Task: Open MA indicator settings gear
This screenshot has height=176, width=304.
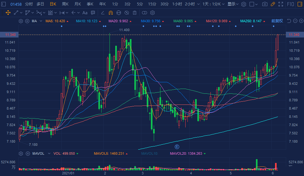Action: pyautogui.click(x=21, y=21)
